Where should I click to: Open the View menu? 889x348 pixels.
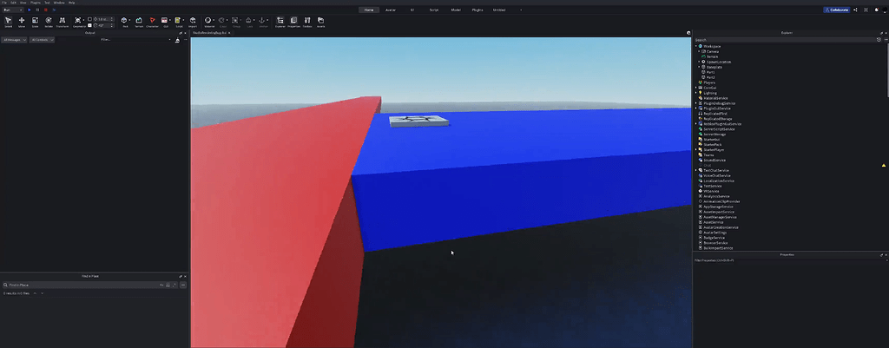23,3
